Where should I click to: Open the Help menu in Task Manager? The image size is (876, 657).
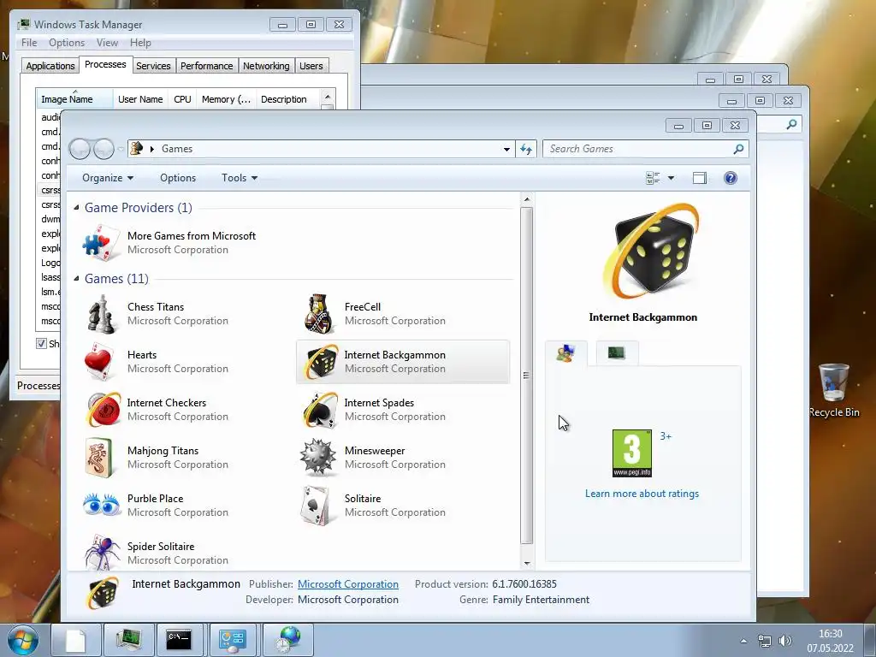coord(140,43)
